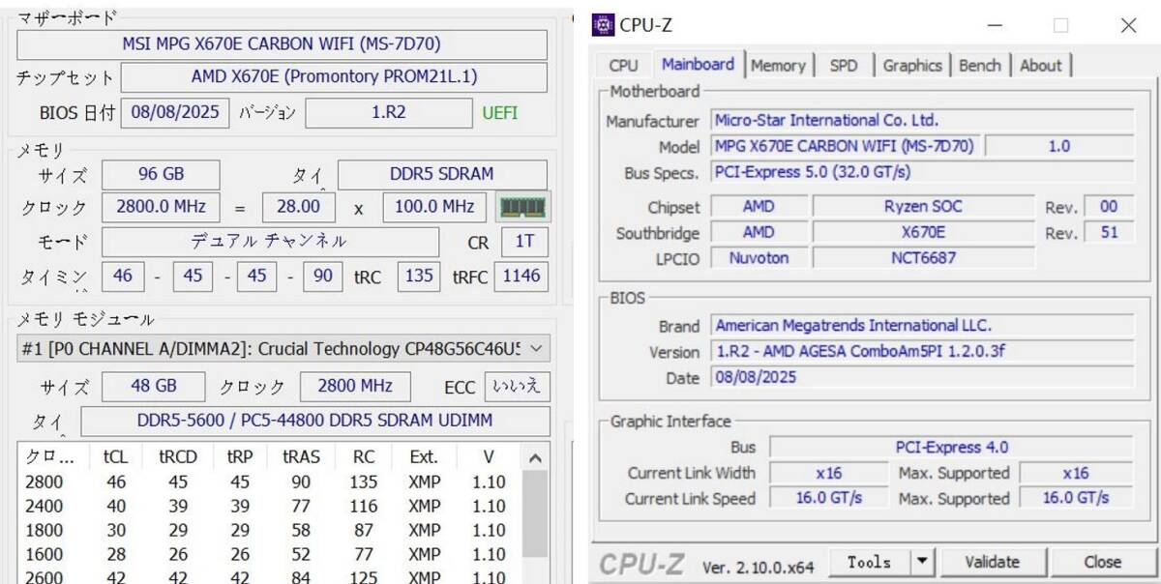
Task: Click the Validate button
Action: 992,562
